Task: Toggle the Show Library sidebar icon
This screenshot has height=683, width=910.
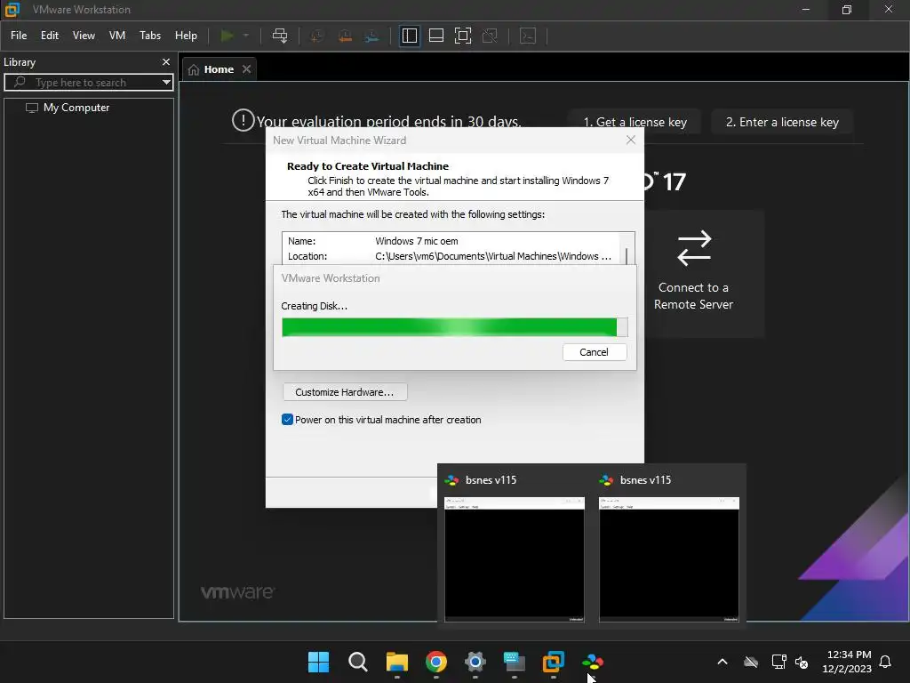Action: point(409,36)
